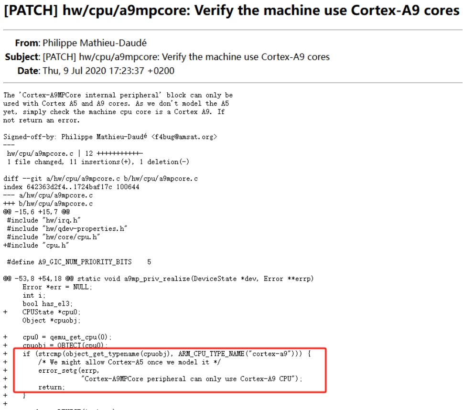The width and height of the screenshot is (463, 410).
Task: Click the Signed-off-by line
Action: 111,137
